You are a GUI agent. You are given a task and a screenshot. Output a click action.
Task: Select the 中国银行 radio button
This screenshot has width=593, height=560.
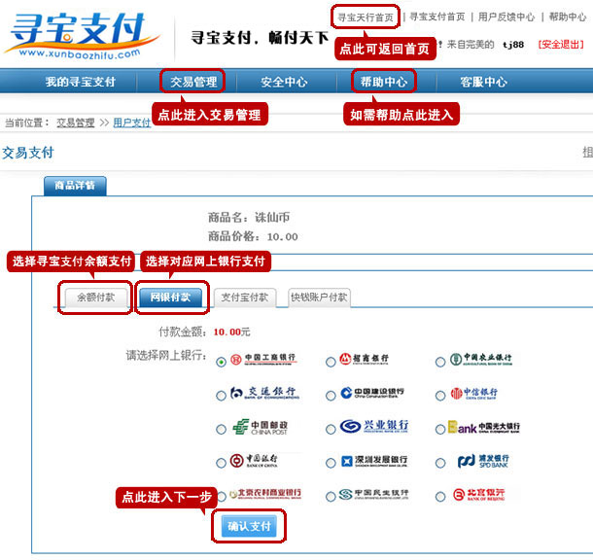tap(222, 462)
